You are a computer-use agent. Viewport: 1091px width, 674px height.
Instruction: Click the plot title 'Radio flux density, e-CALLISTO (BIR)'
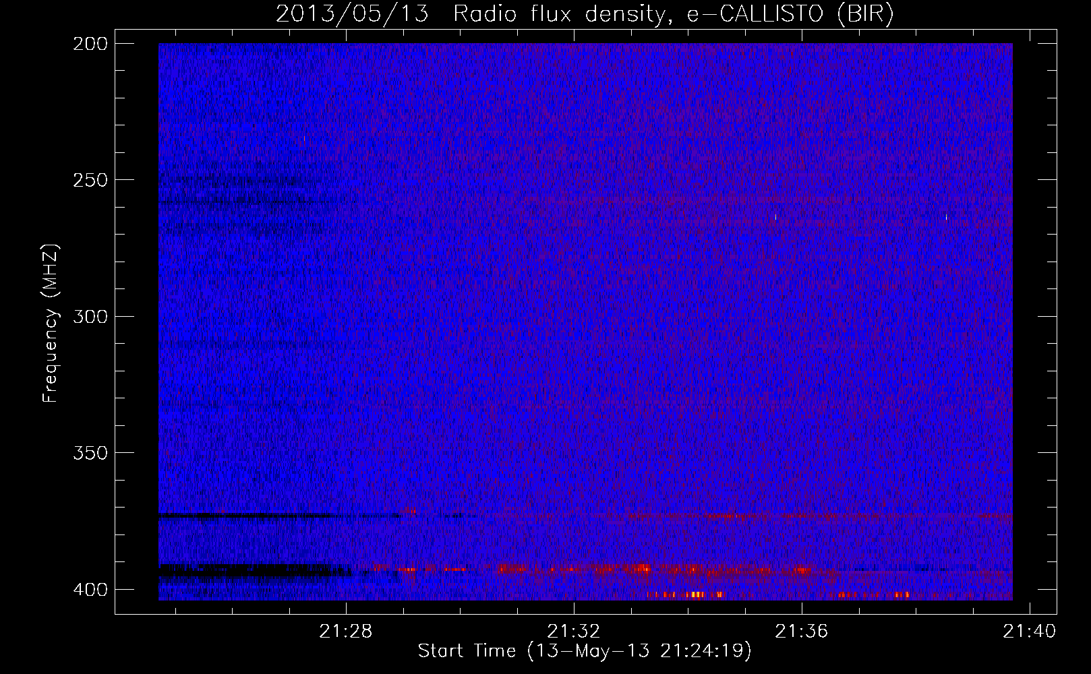[x=673, y=13]
